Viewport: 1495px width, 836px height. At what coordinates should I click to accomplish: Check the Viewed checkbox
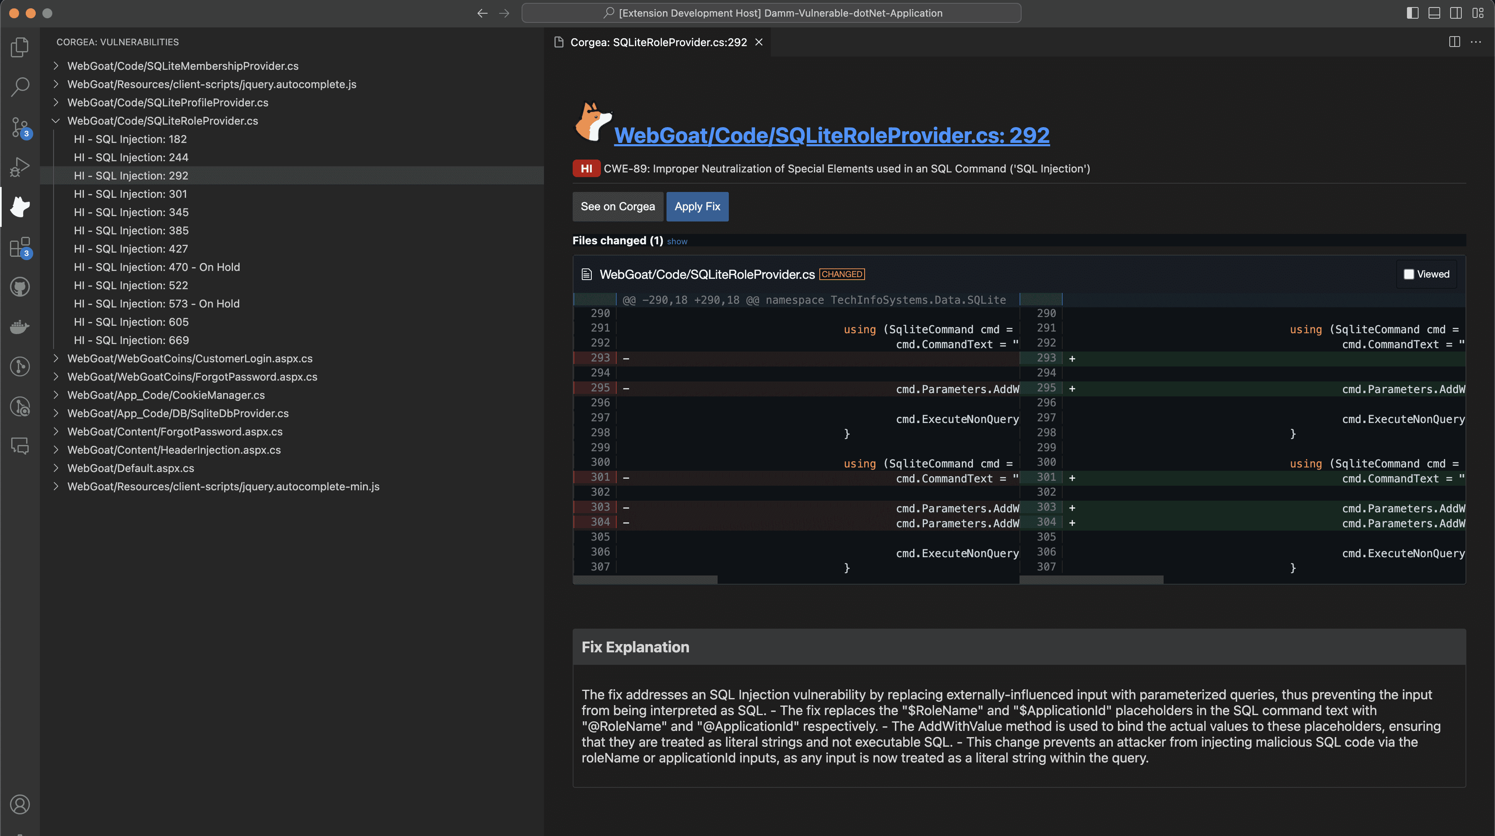pos(1409,274)
